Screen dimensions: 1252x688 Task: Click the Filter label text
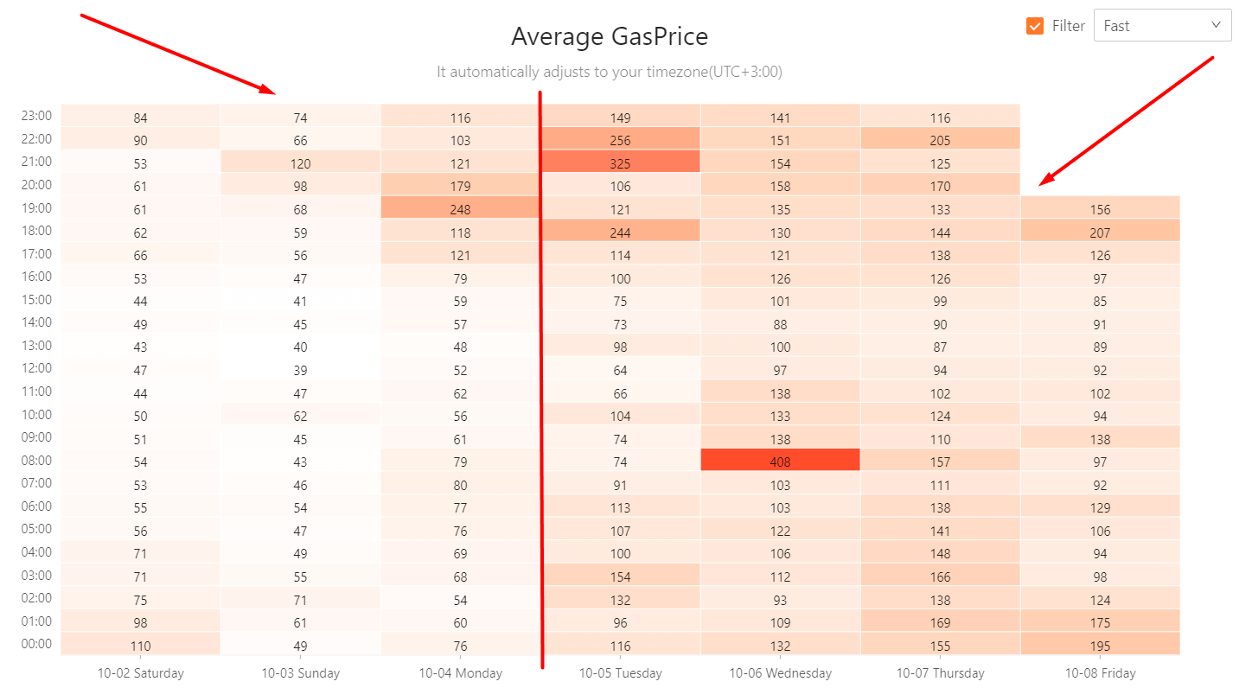pos(1068,26)
